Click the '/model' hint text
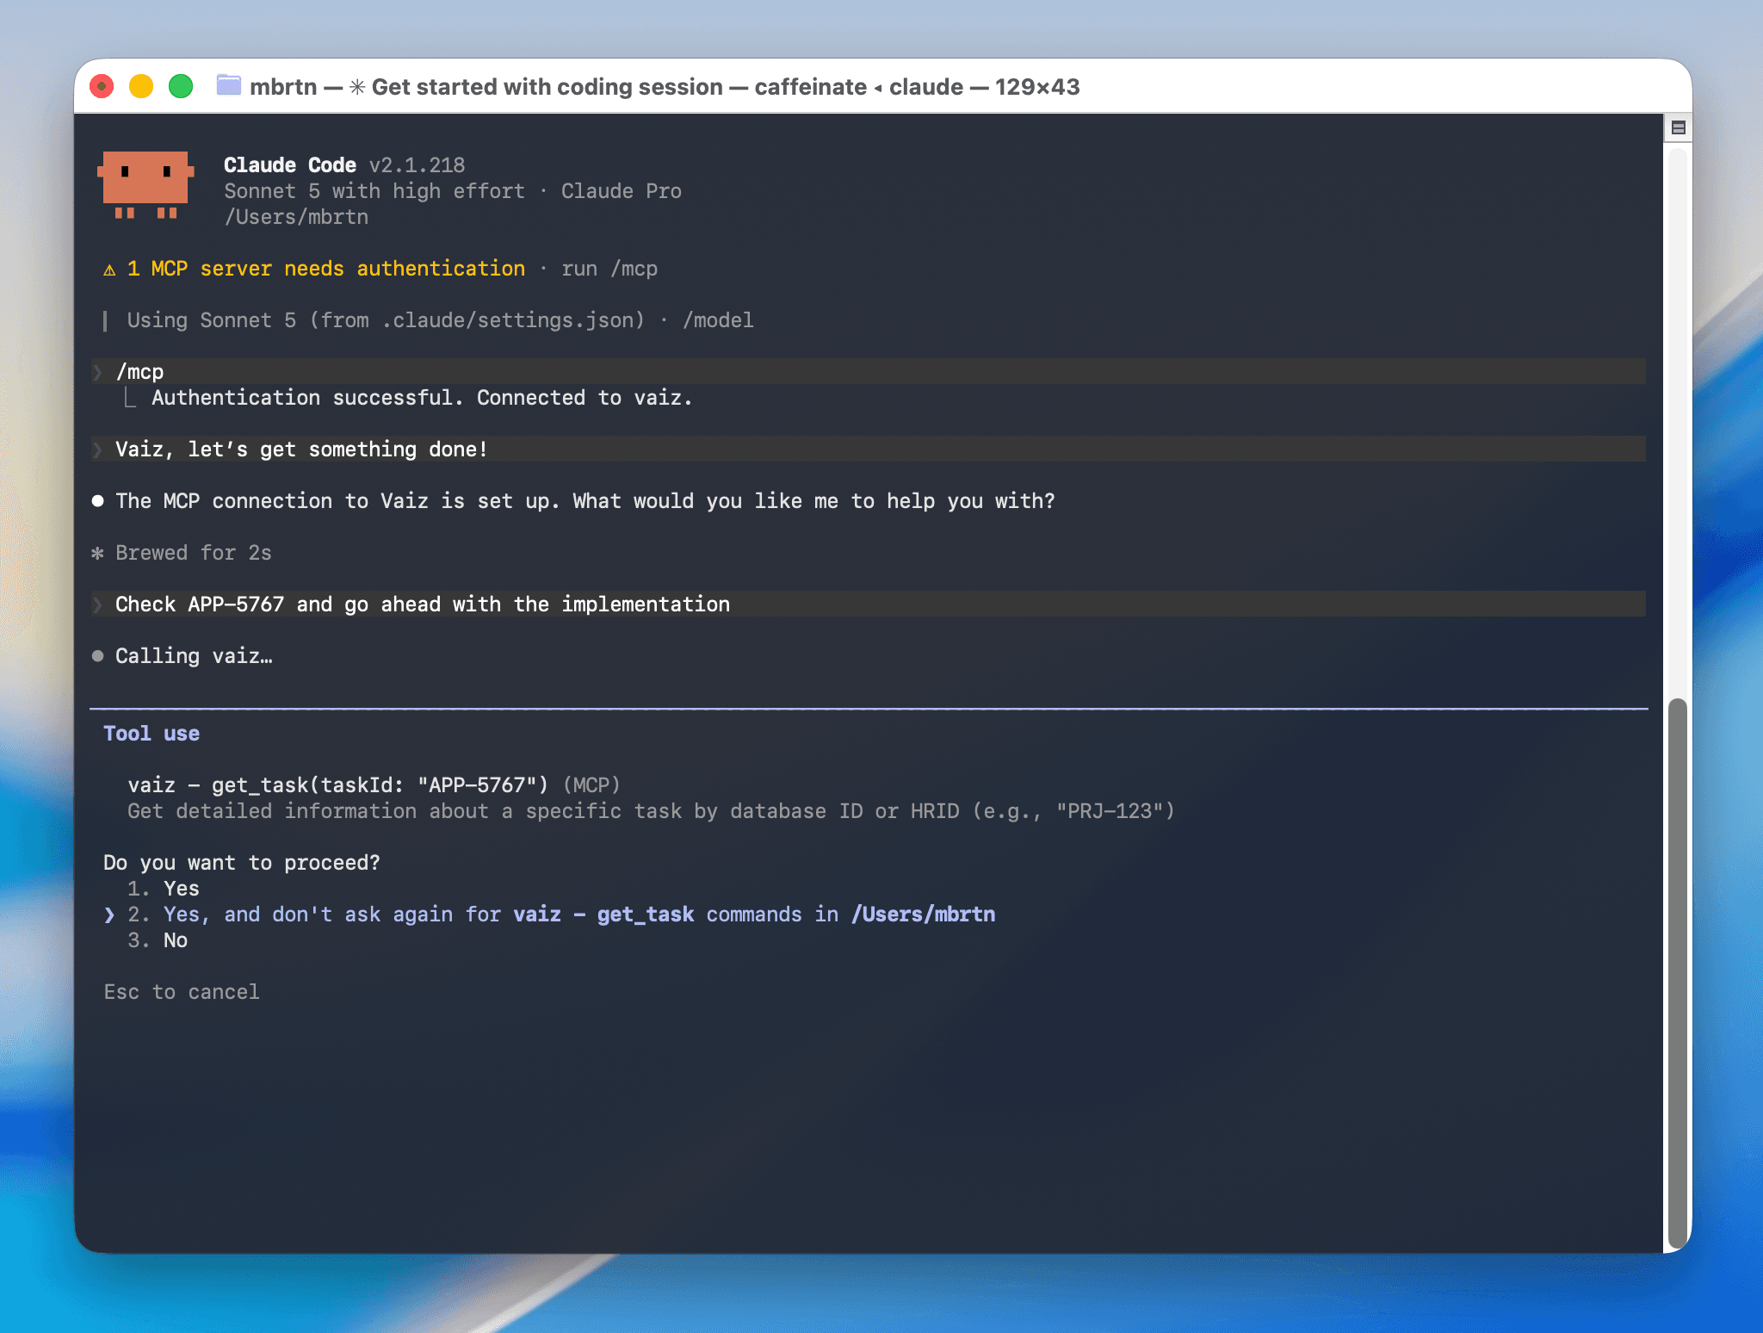Screen dimensions: 1763x1333 (x=718, y=320)
